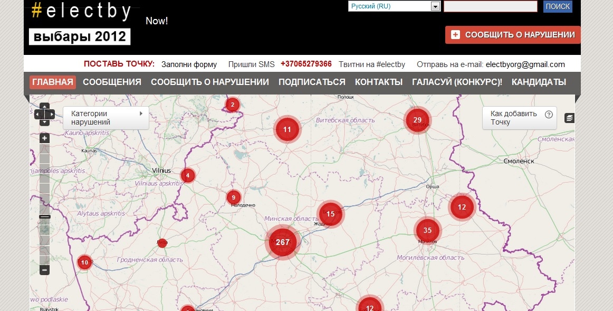Pan the map up with arrow control
Image resolution: width=613 pixels, height=311 pixels.
click(x=45, y=106)
